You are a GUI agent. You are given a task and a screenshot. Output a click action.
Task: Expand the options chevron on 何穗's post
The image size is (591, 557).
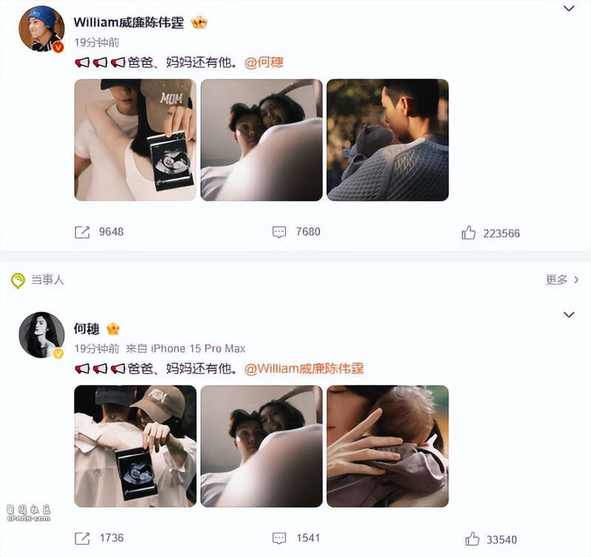(569, 315)
